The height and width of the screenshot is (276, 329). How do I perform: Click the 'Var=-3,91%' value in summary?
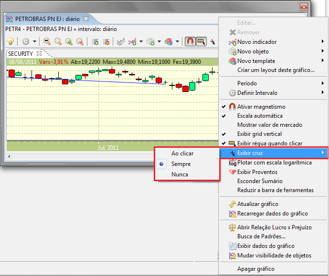pos(53,62)
